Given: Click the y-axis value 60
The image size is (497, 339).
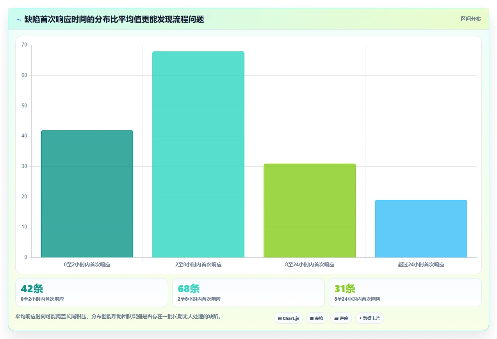Looking at the screenshot, I should pyautogui.click(x=24, y=75).
